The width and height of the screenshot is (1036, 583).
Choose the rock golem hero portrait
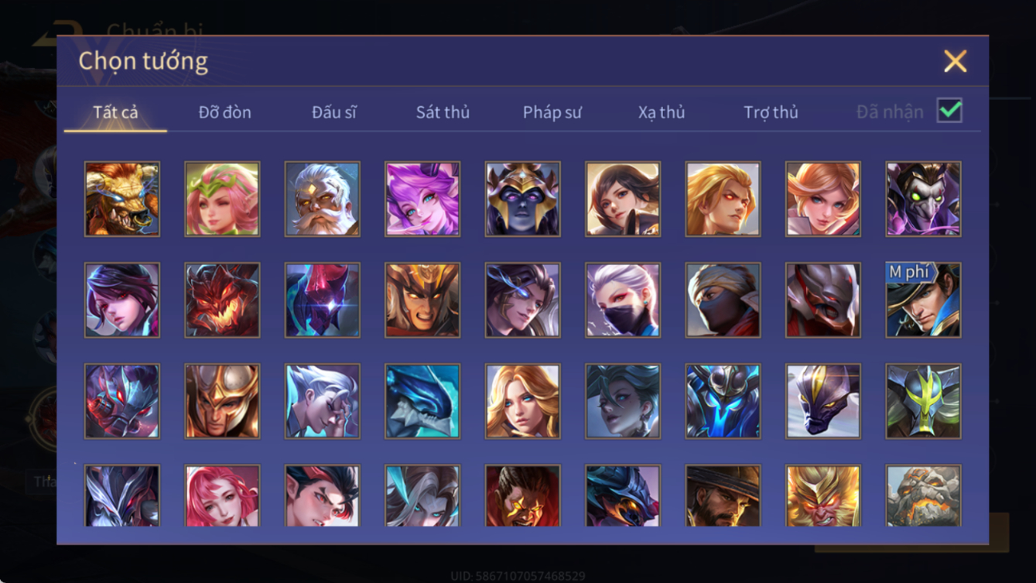coord(923,496)
